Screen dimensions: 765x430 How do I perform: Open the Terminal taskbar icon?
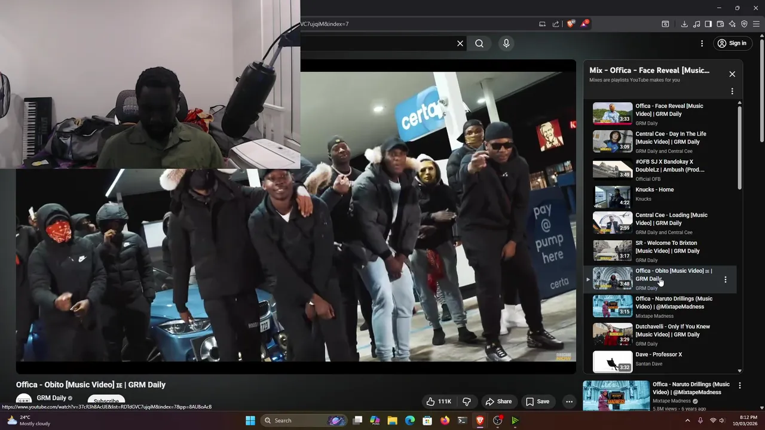pos(462,420)
